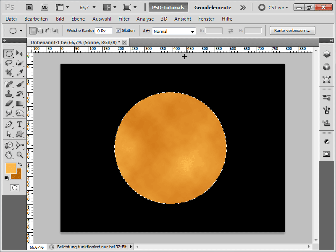The image size is (336, 252).
Task: Select the Quick Selection tool
Action: 20,63
